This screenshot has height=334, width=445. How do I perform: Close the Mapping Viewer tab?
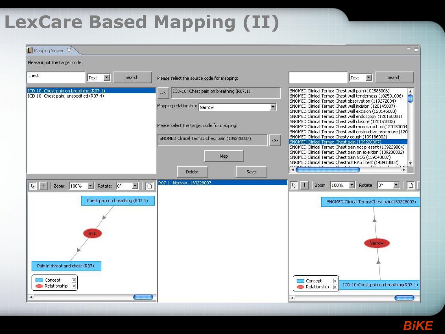pos(69,50)
